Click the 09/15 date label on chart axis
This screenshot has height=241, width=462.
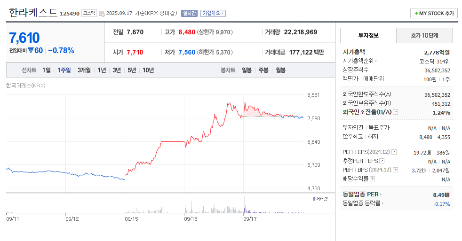pos(131,219)
